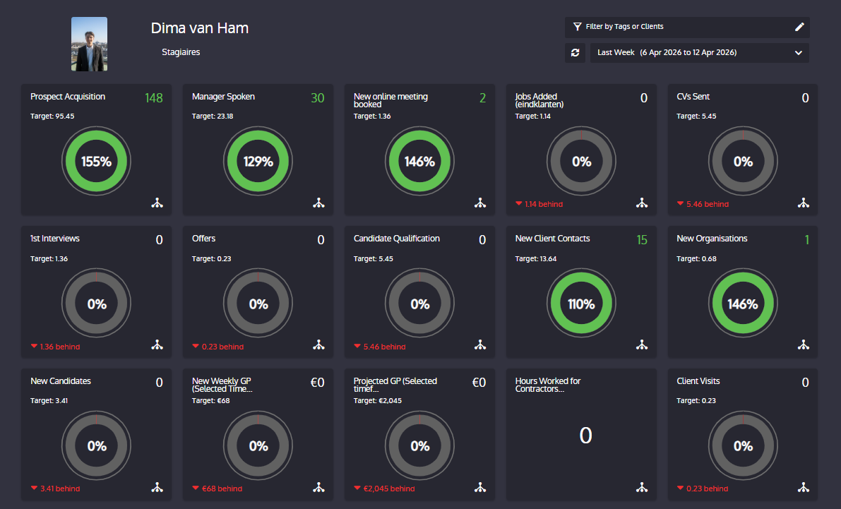Open Dima van Ham profile photo
Image resolution: width=841 pixels, height=509 pixels.
[89, 44]
